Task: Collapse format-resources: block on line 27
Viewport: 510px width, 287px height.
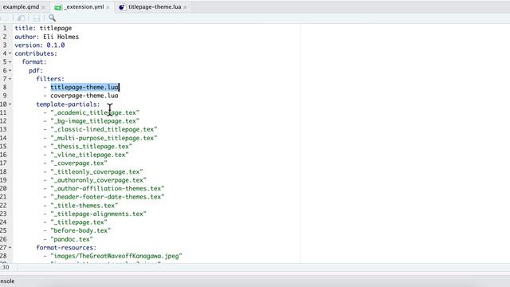Action: point(10,248)
